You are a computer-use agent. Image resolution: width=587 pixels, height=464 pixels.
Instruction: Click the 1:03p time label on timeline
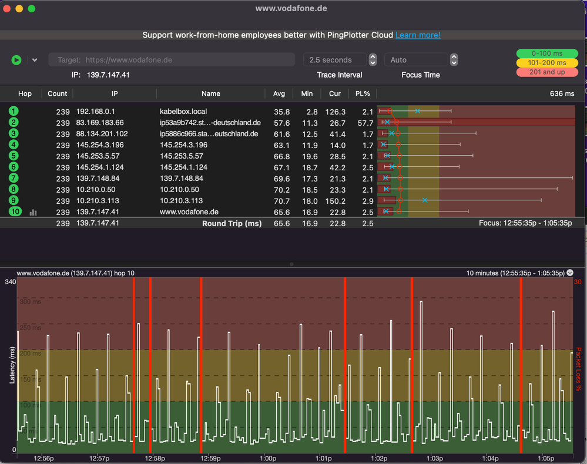point(435,458)
